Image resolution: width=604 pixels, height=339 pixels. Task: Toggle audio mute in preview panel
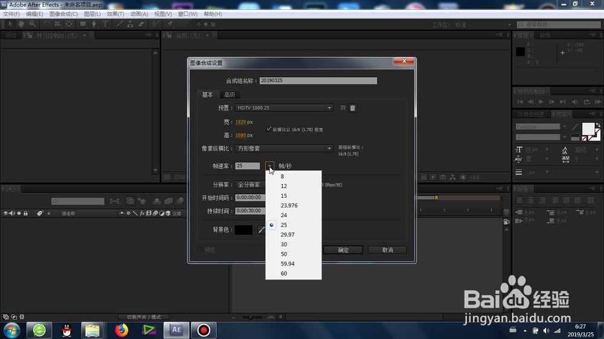(575, 101)
